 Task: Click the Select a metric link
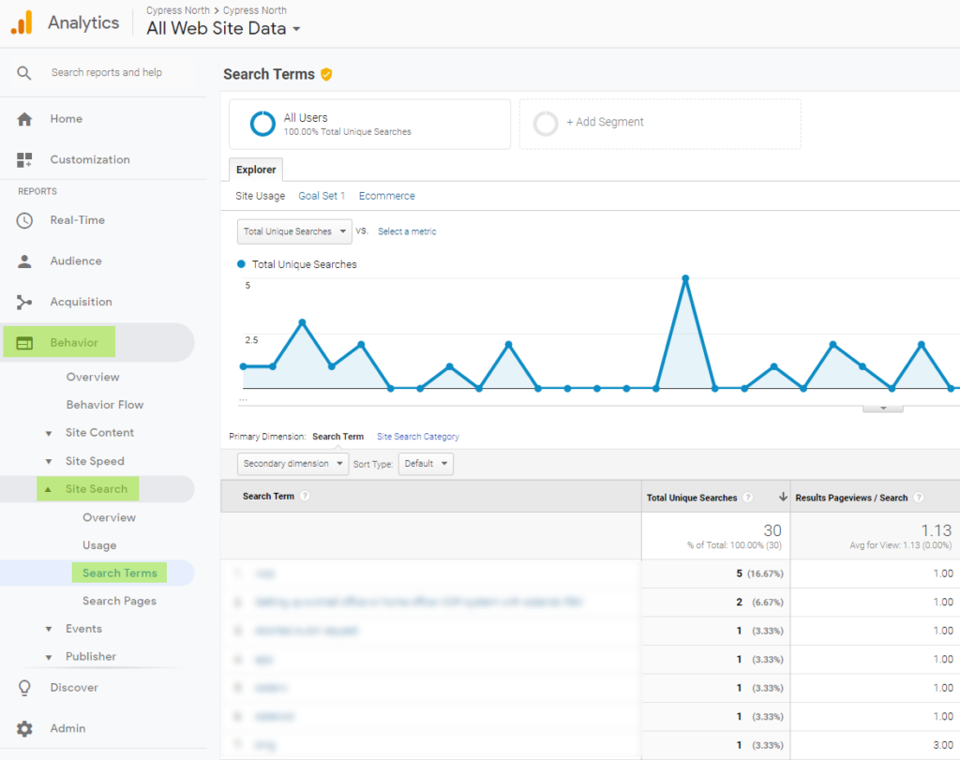click(x=407, y=231)
